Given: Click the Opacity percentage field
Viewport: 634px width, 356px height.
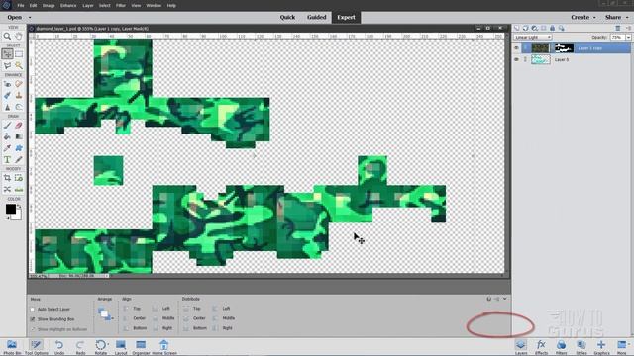Looking at the screenshot, I should tap(617, 38).
